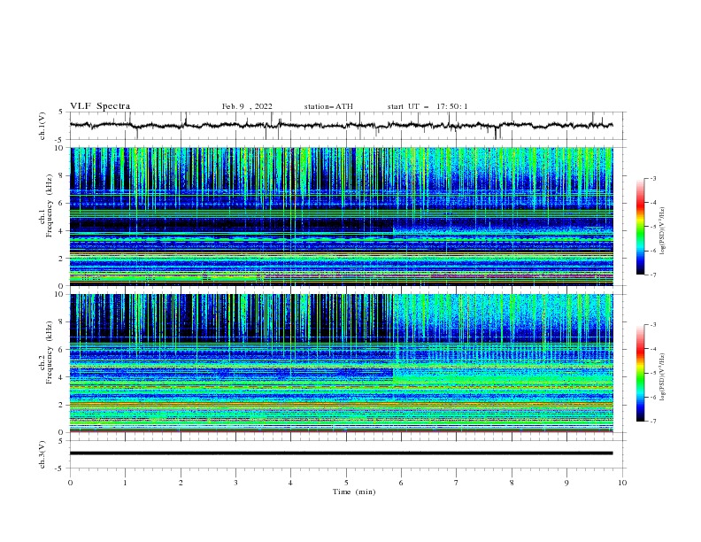Click the "ch.1 Frequency (kHz)" axis label
Viewport: 701px width, 542px height.
[x=45, y=204]
